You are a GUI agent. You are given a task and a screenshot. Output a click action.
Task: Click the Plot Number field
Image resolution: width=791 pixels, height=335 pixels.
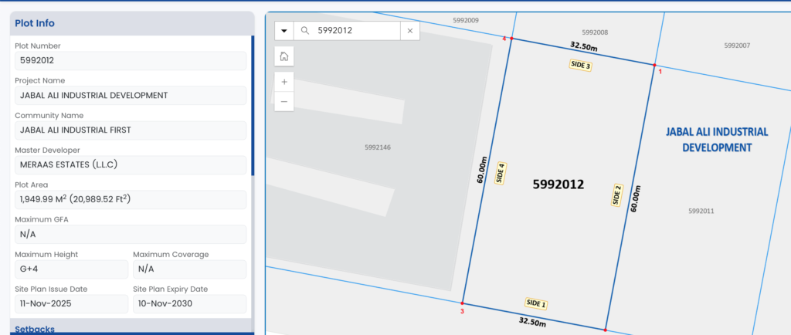pyautogui.click(x=130, y=60)
